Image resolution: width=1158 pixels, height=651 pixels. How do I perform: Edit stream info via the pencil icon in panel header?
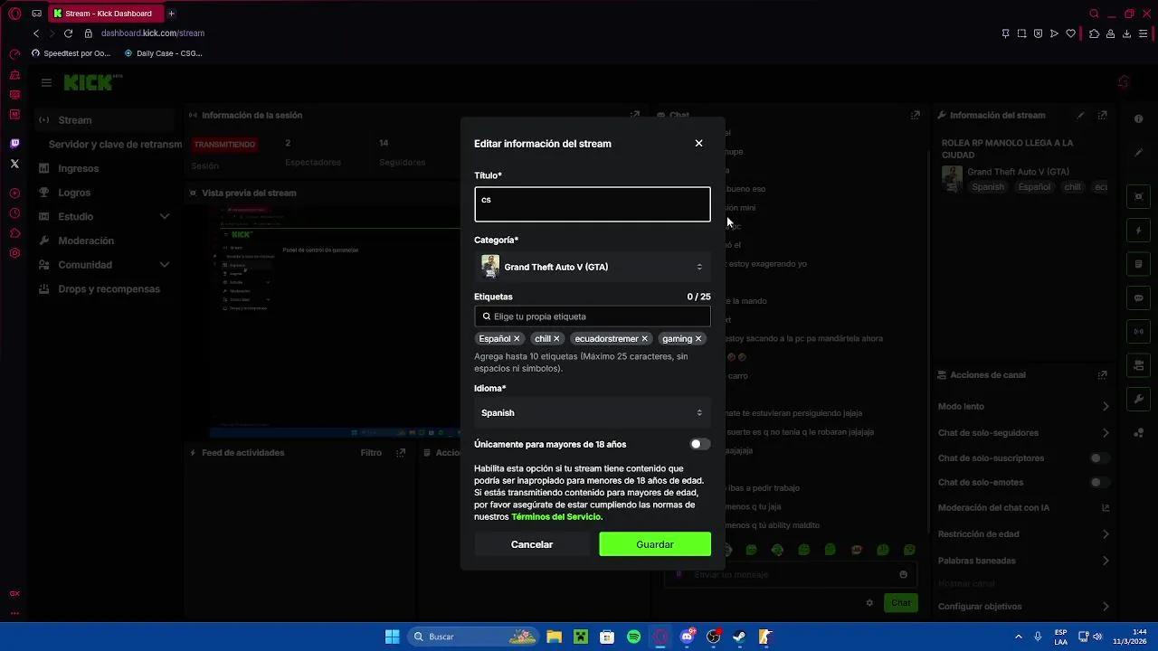click(x=1080, y=116)
